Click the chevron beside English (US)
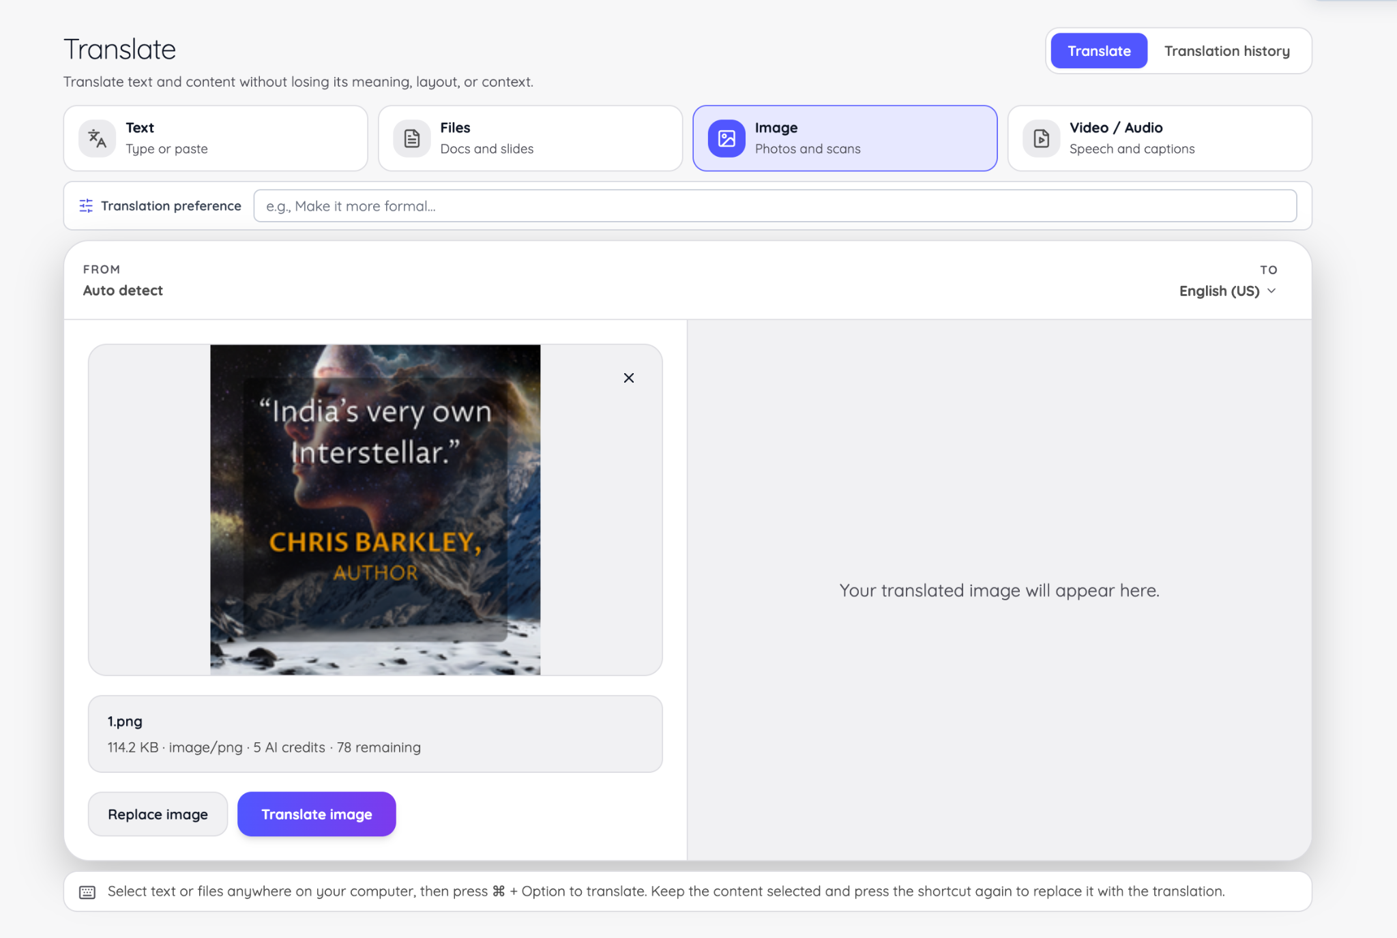The image size is (1397, 938). [1271, 291]
